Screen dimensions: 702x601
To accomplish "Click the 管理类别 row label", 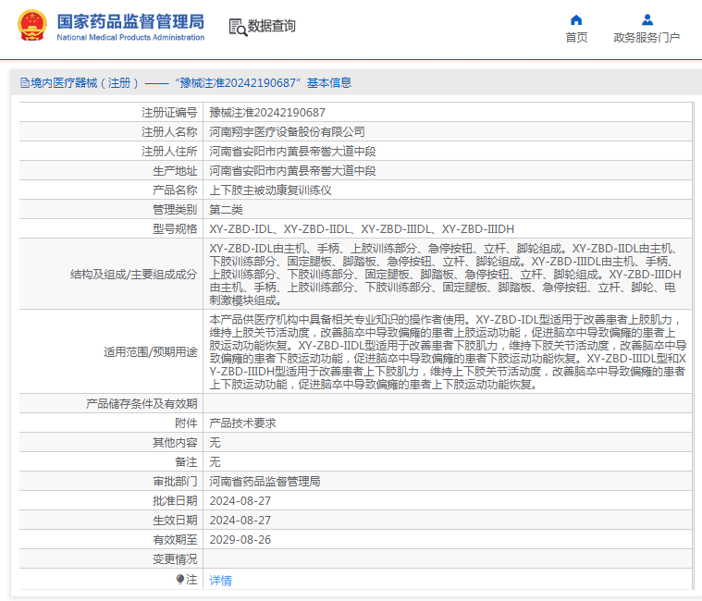I will click(175, 210).
